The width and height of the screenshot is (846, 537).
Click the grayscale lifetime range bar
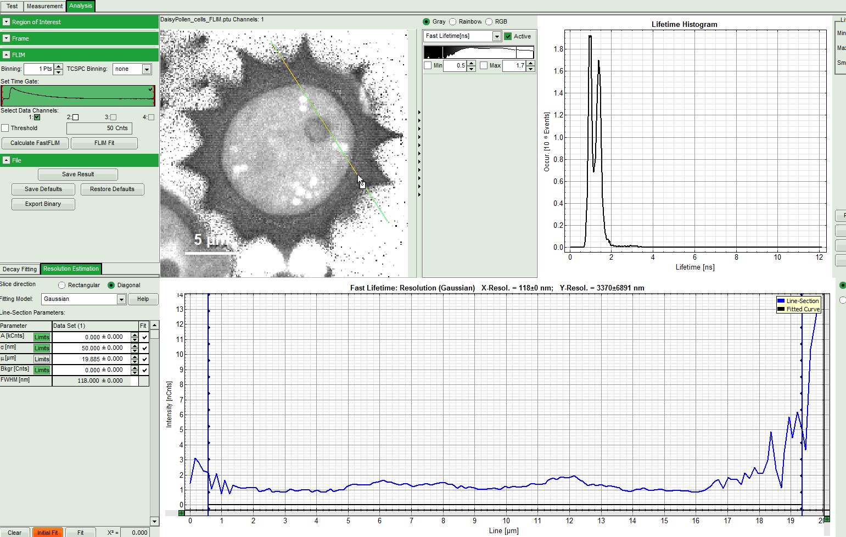[479, 52]
